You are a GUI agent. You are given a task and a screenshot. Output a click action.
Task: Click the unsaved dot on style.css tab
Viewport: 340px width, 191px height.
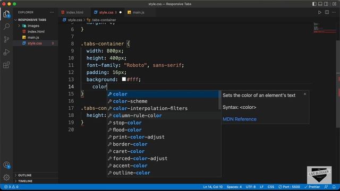click(x=121, y=12)
